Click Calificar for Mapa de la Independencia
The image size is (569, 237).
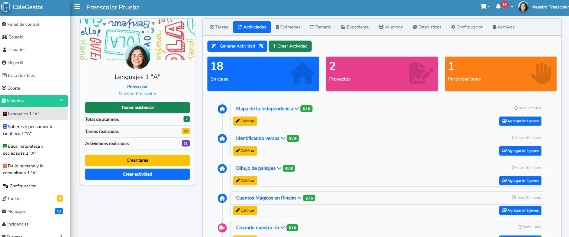(245, 121)
